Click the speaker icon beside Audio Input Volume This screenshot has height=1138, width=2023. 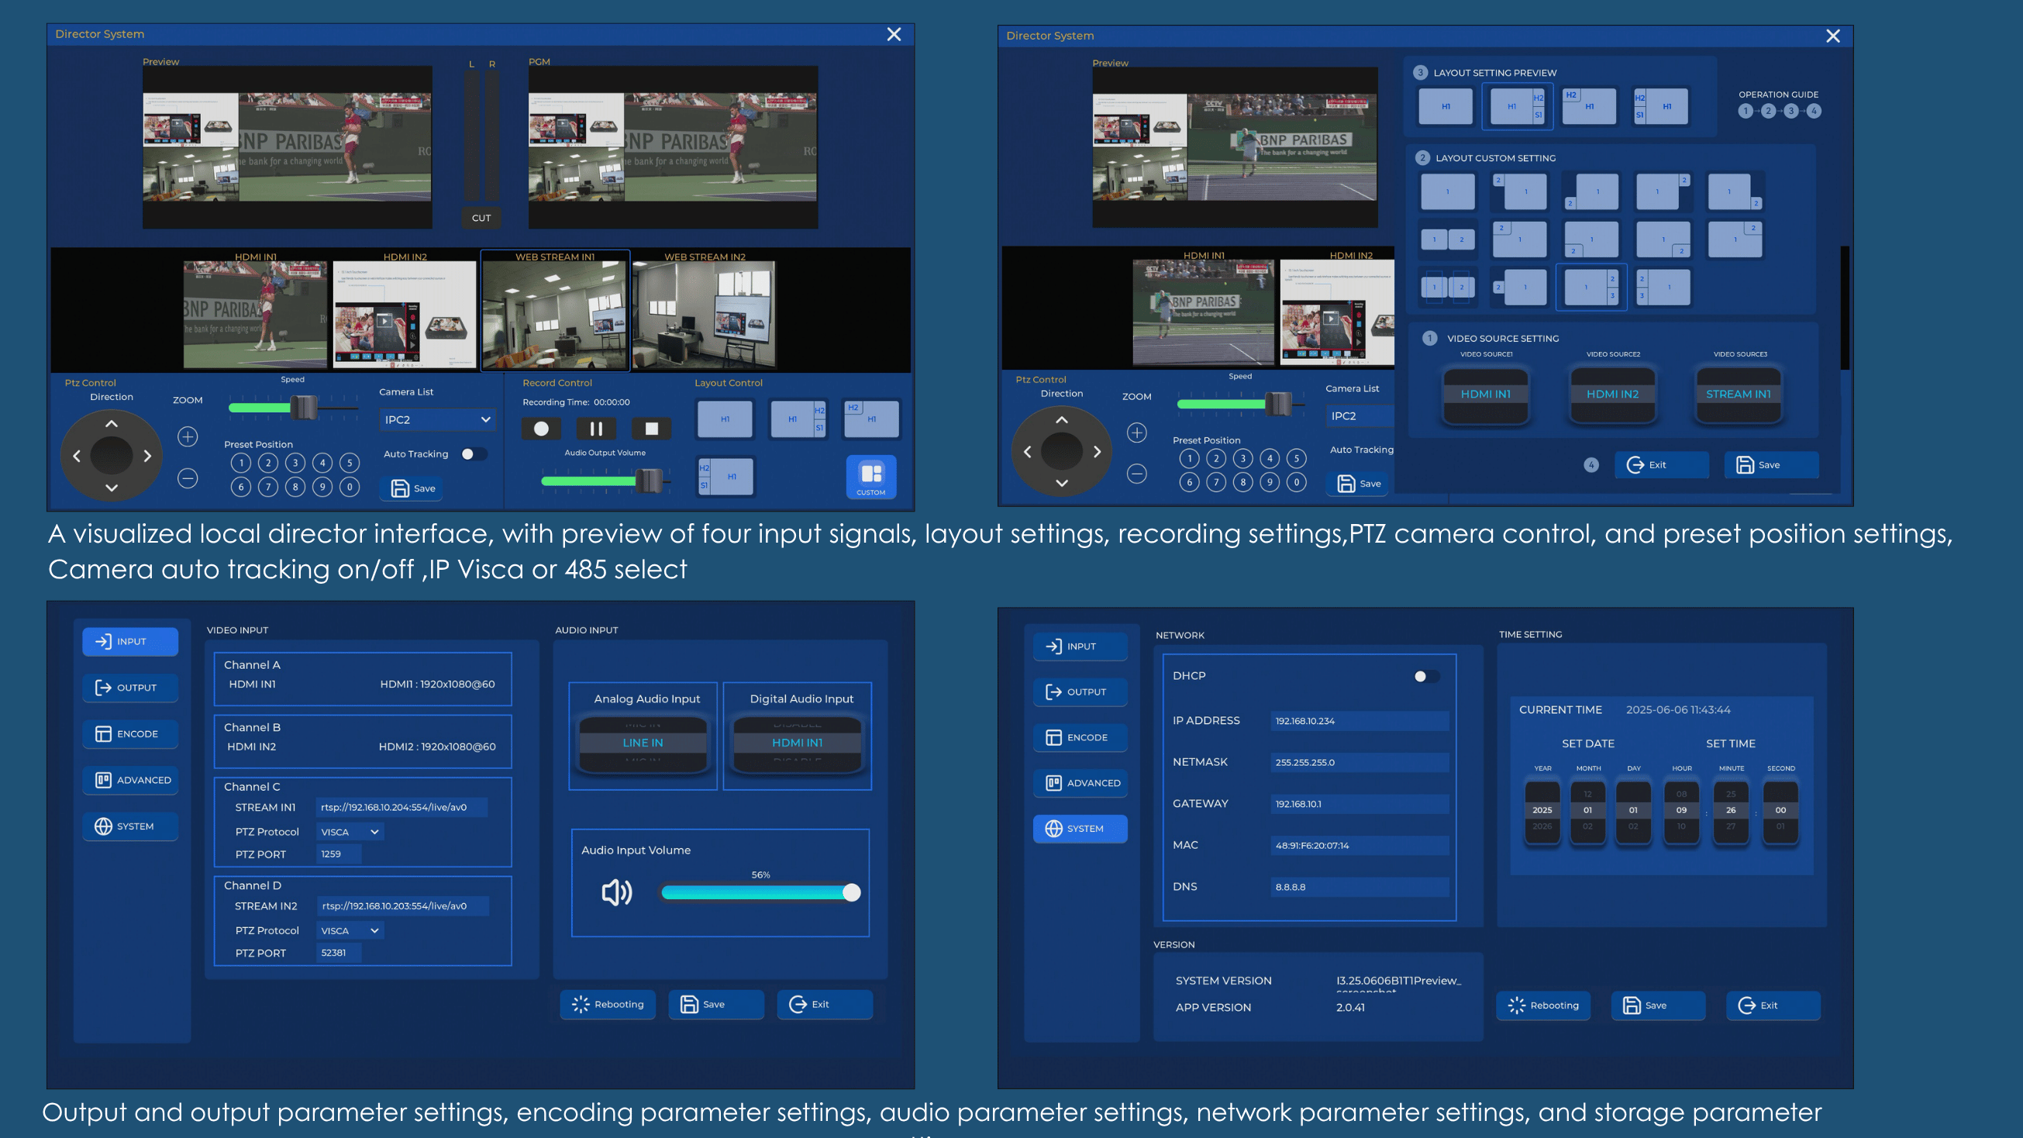pos(616,892)
